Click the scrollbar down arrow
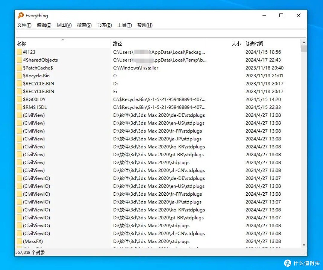Image resolution: width=323 pixels, height=270 pixels. [x=304, y=245]
